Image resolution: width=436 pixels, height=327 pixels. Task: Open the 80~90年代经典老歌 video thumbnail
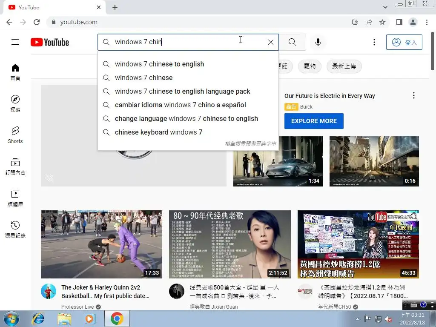tap(229, 244)
